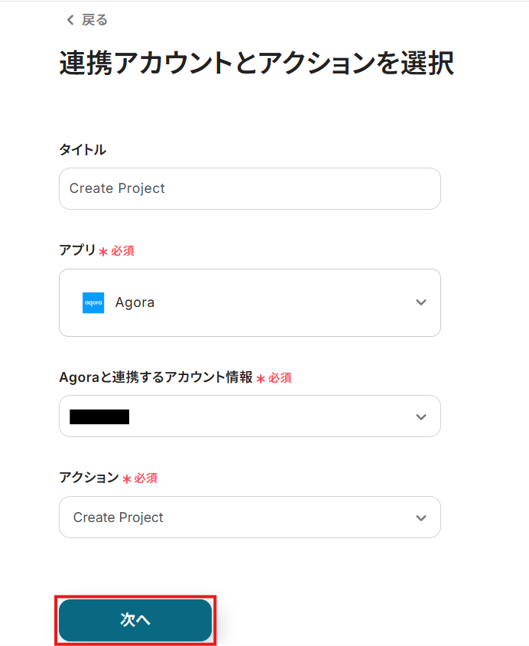Open the Agora account dropdown chevron

pos(420,416)
